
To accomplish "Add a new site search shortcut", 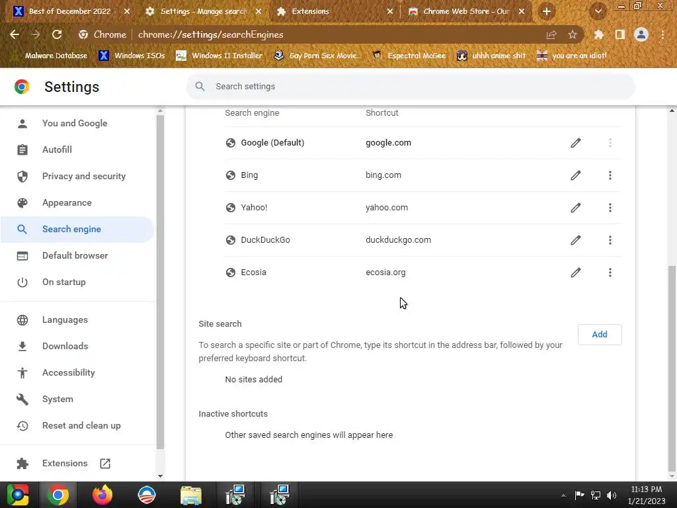I will tap(599, 334).
